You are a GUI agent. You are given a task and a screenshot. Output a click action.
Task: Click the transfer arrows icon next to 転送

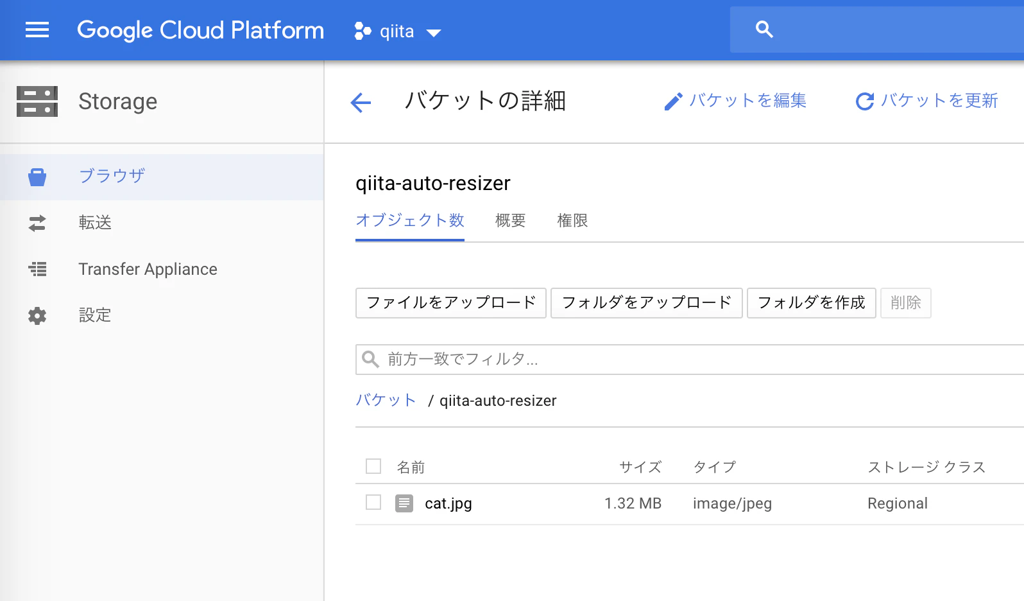37,223
